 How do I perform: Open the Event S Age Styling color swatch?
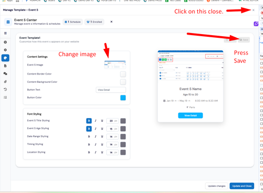click(123, 129)
